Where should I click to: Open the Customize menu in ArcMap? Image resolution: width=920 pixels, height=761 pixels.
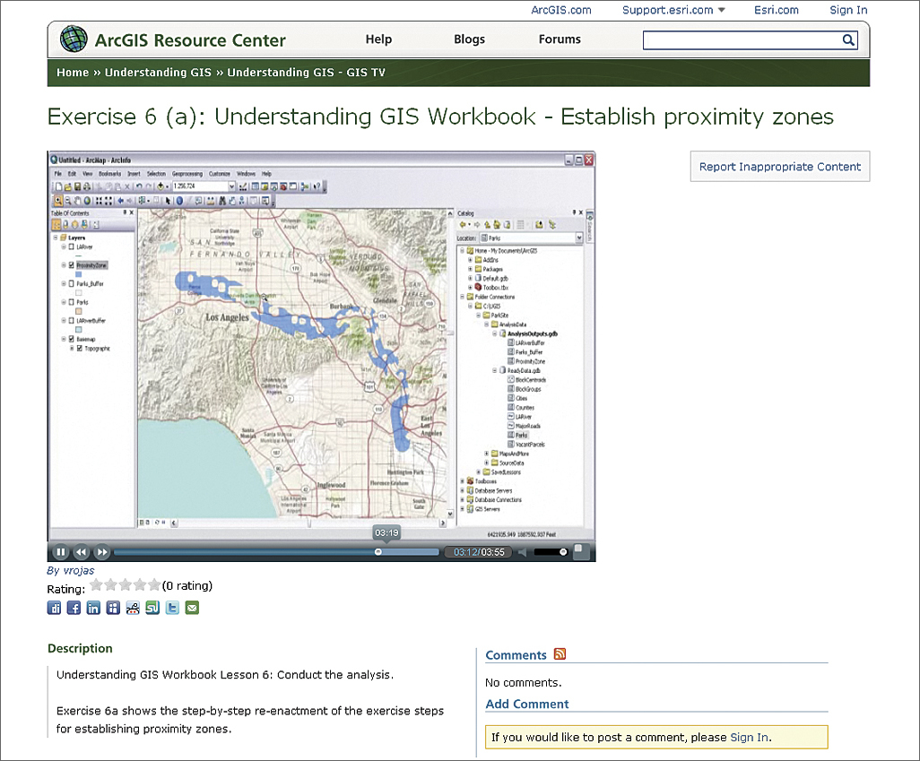pos(220,174)
